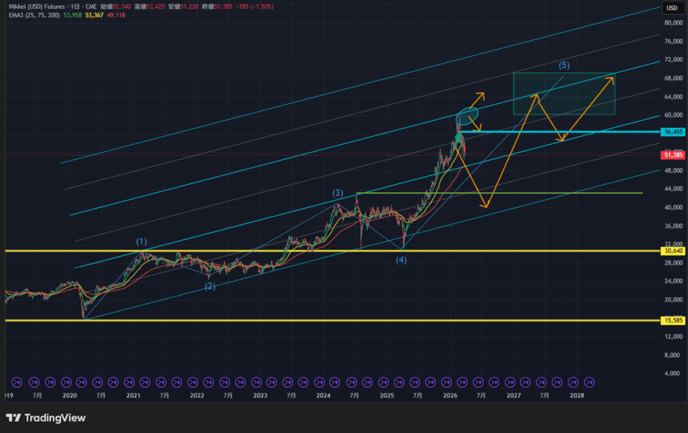Select wave label (4) under the low
The height and width of the screenshot is (433, 688).
401,260
